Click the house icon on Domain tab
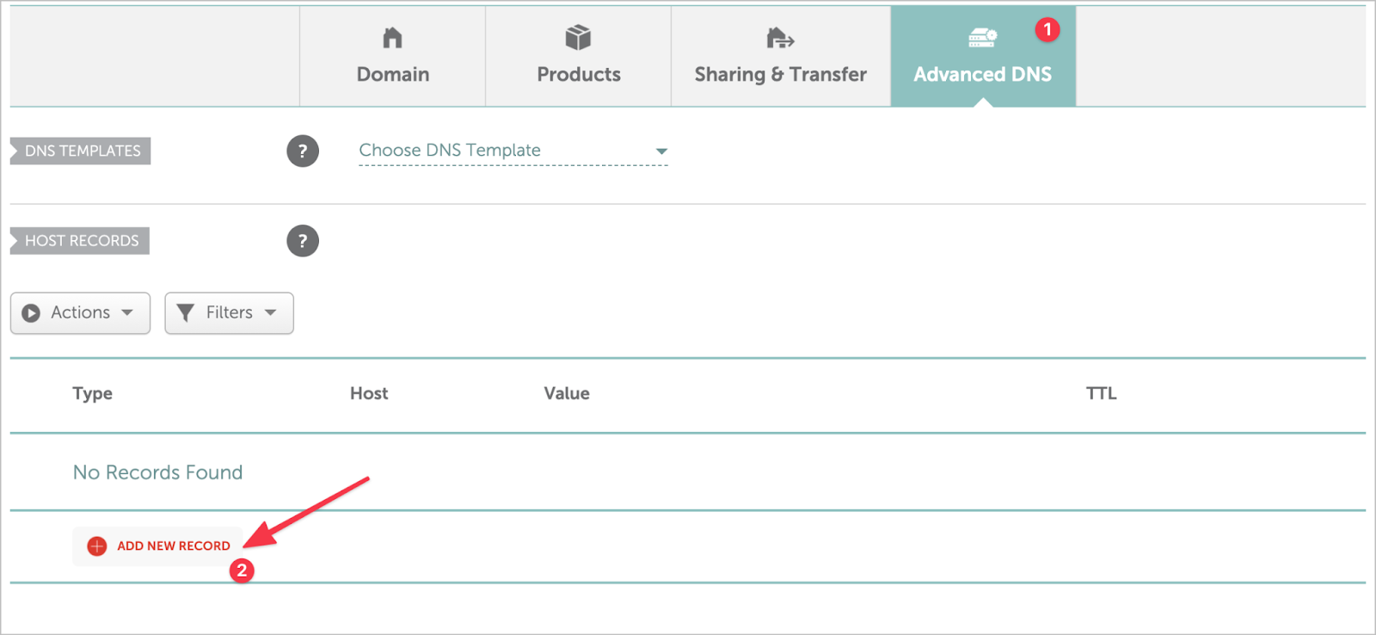The width and height of the screenshot is (1376, 635). click(x=392, y=38)
